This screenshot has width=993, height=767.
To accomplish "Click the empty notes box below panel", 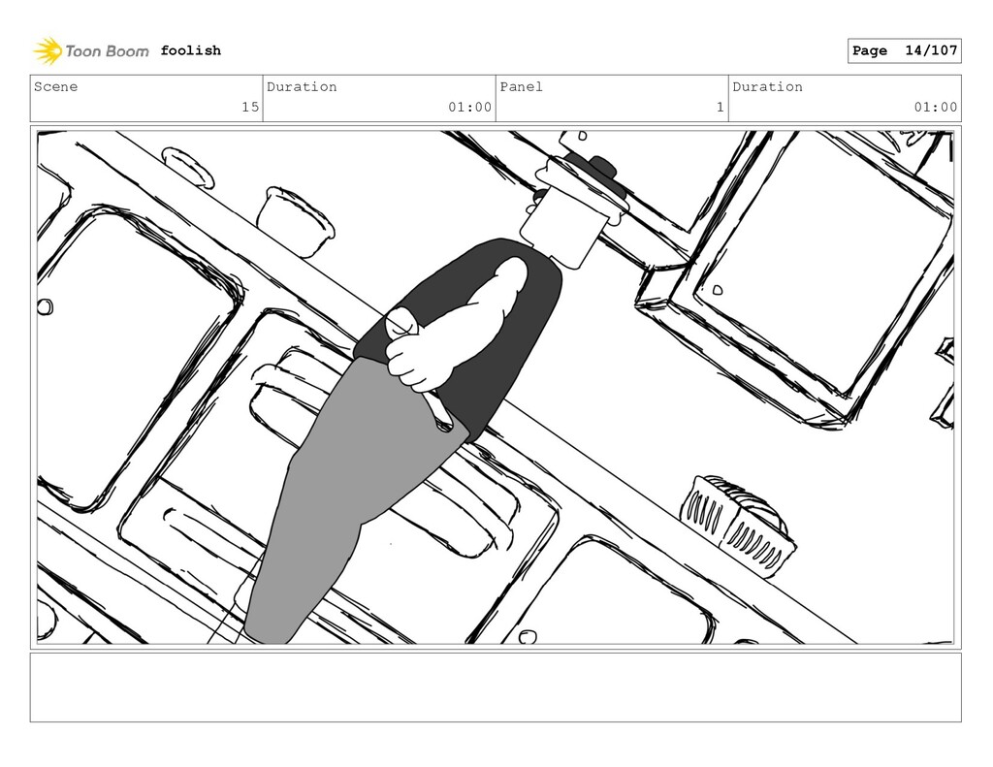I will tap(496, 687).
